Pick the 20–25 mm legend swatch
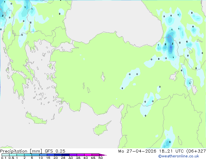Image resolution: width=206 pixels, height=159 pixels. click(58, 155)
